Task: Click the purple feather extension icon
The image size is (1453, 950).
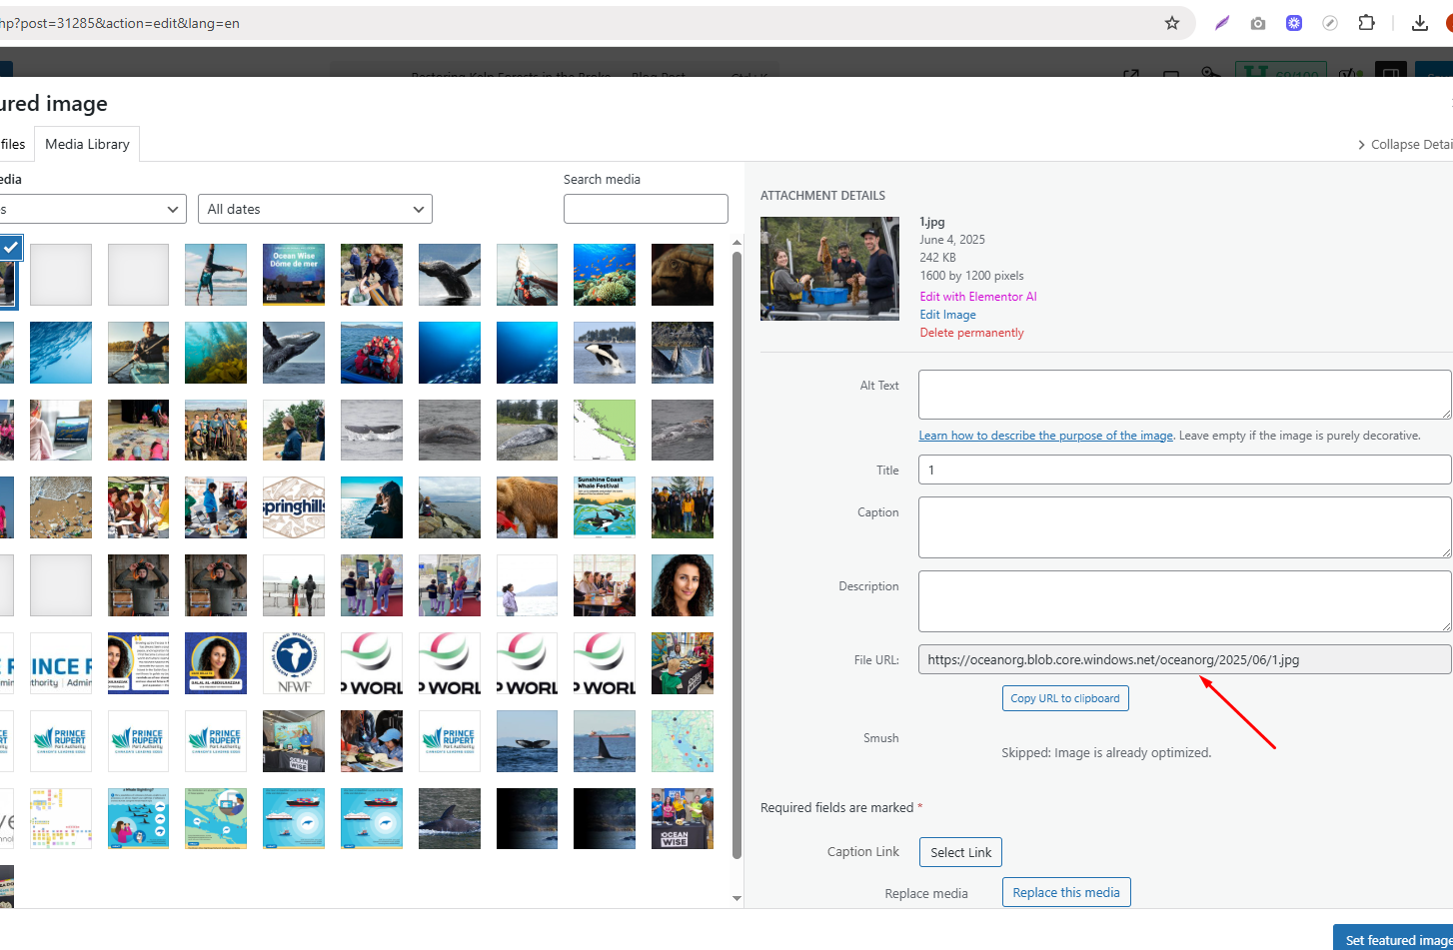Action: tap(1221, 23)
